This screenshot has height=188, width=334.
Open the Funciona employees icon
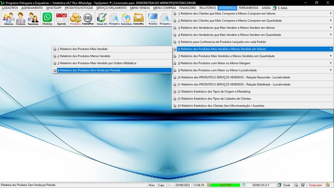[33, 19]
